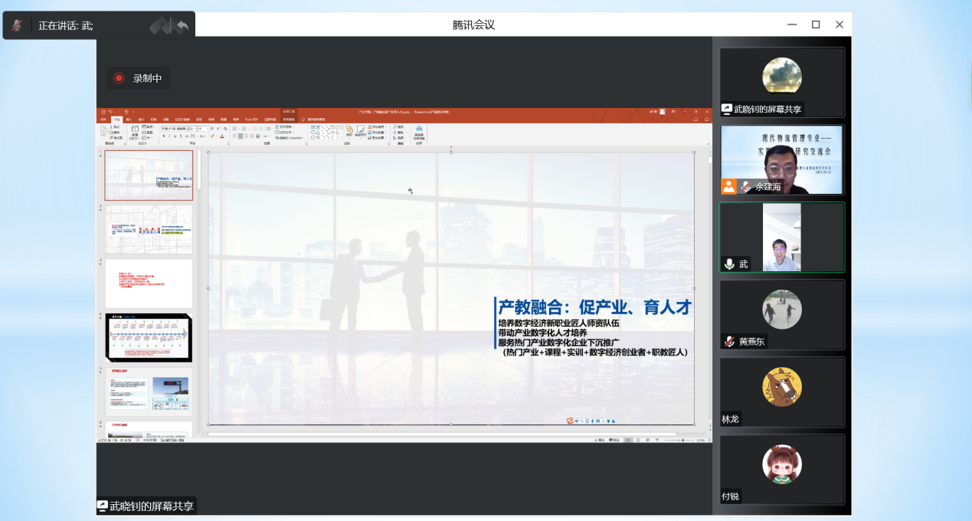The image size is (972, 521).
Task: Open the Foxit PDF ribbon tab
Action: (251, 120)
